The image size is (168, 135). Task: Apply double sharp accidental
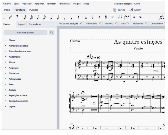click(x=112, y=17)
